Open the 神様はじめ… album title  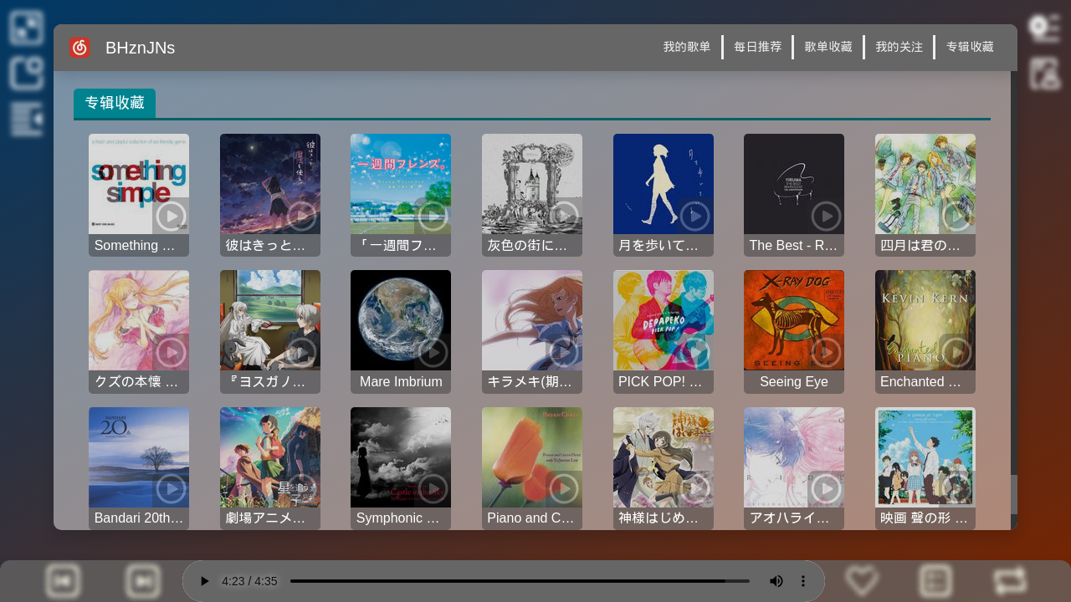tap(664, 518)
